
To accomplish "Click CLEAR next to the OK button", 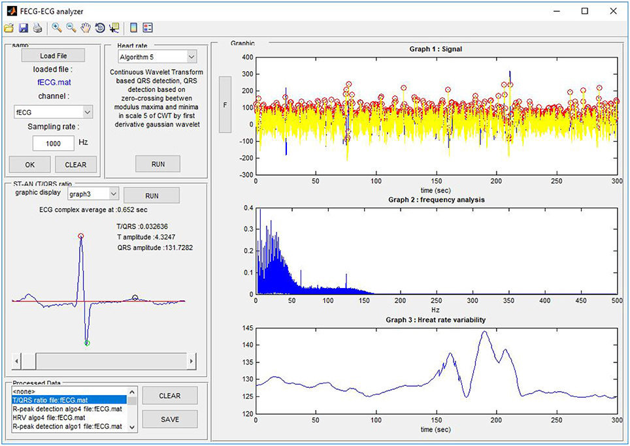I will 76,165.
